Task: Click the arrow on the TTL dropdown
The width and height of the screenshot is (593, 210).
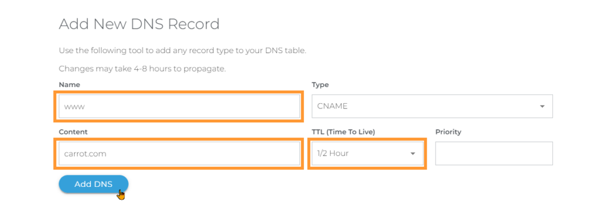Action: (x=412, y=153)
